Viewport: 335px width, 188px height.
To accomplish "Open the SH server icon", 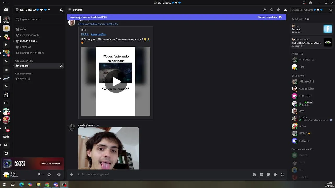I will point(6,145).
